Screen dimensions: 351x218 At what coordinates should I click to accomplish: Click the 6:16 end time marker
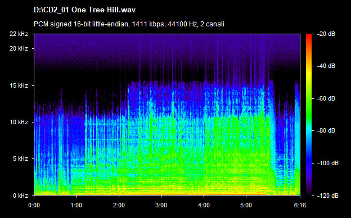(300, 205)
